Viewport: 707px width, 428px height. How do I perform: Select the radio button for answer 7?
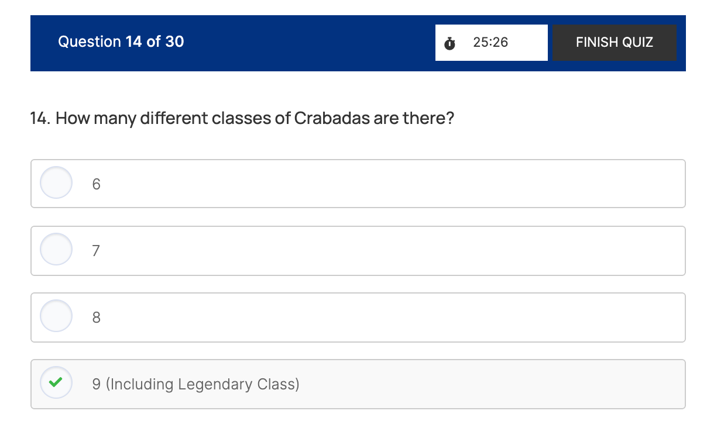(x=56, y=250)
